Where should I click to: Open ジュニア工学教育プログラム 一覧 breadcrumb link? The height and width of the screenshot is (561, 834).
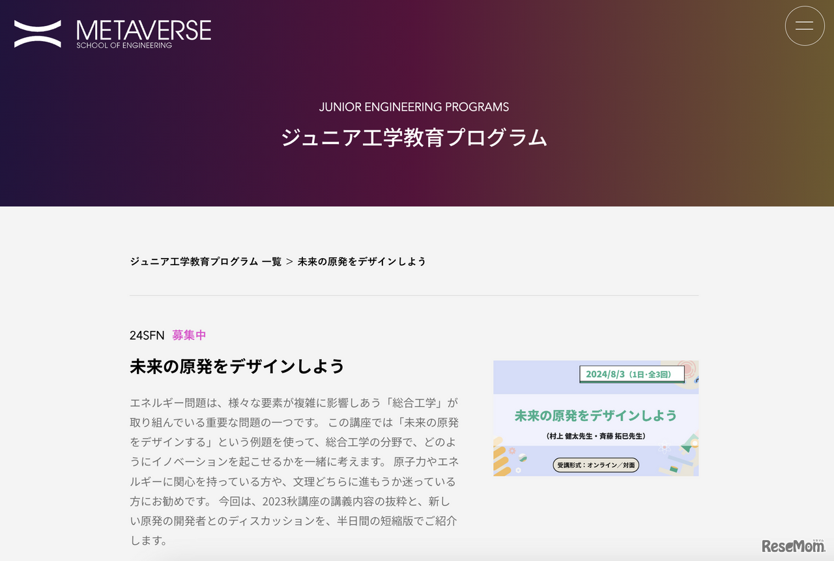point(205,261)
